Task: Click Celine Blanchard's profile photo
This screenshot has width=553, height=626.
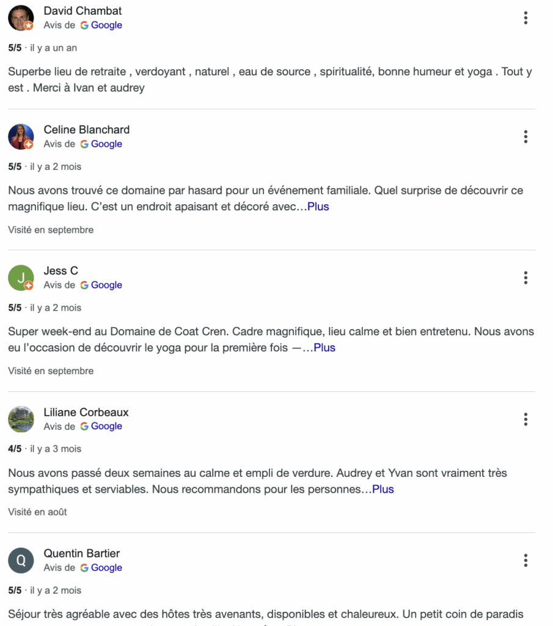Action: click(x=21, y=137)
